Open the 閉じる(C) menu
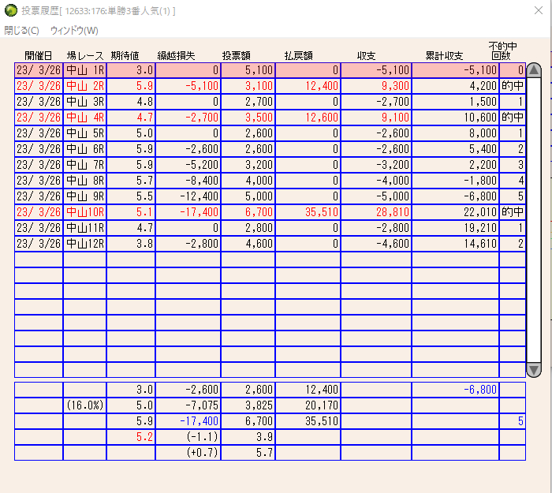The width and height of the screenshot is (552, 493). point(21,31)
